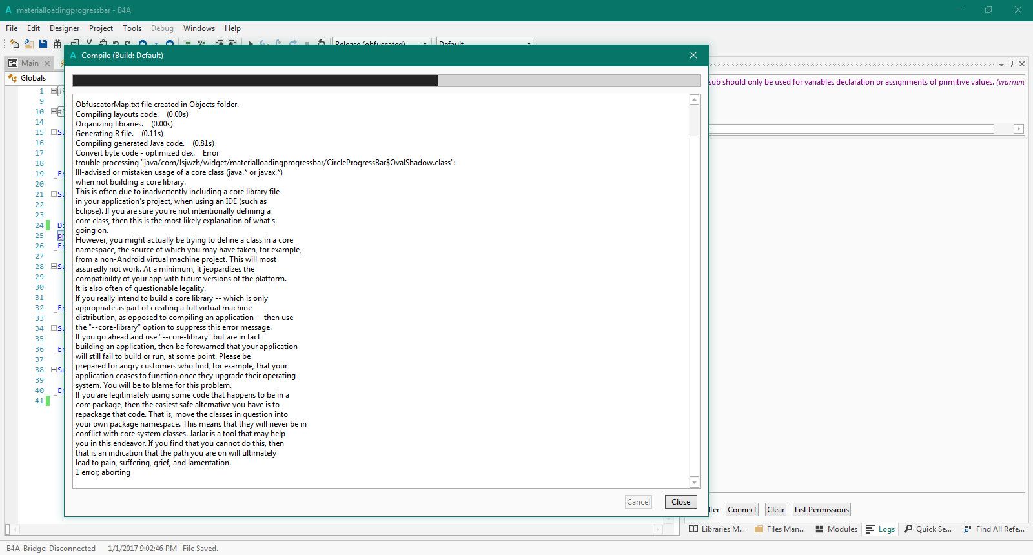The image size is (1033, 555).
Task: Collapse the Sub block at line 21
Action: pyautogui.click(x=54, y=194)
